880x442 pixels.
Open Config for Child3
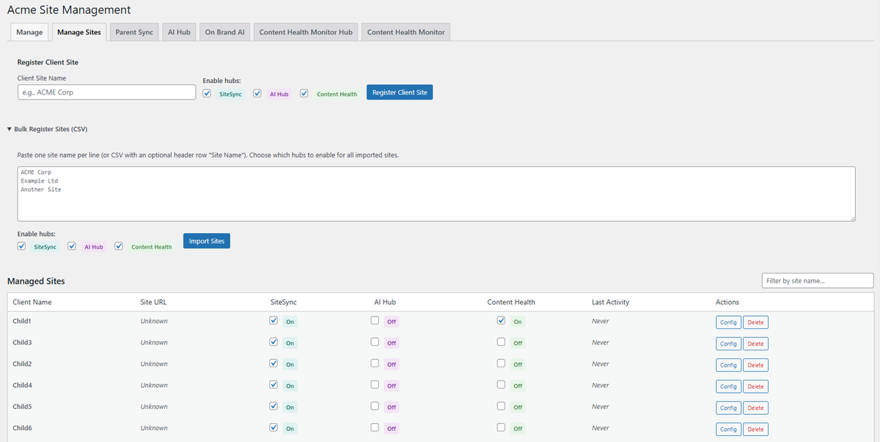click(728, 344)
